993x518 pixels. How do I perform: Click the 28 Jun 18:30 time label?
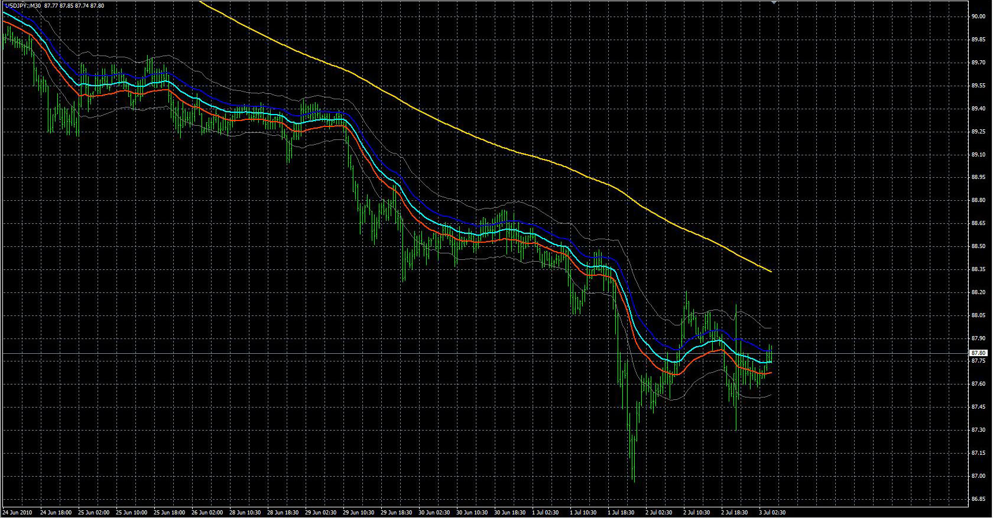(283, 513)
